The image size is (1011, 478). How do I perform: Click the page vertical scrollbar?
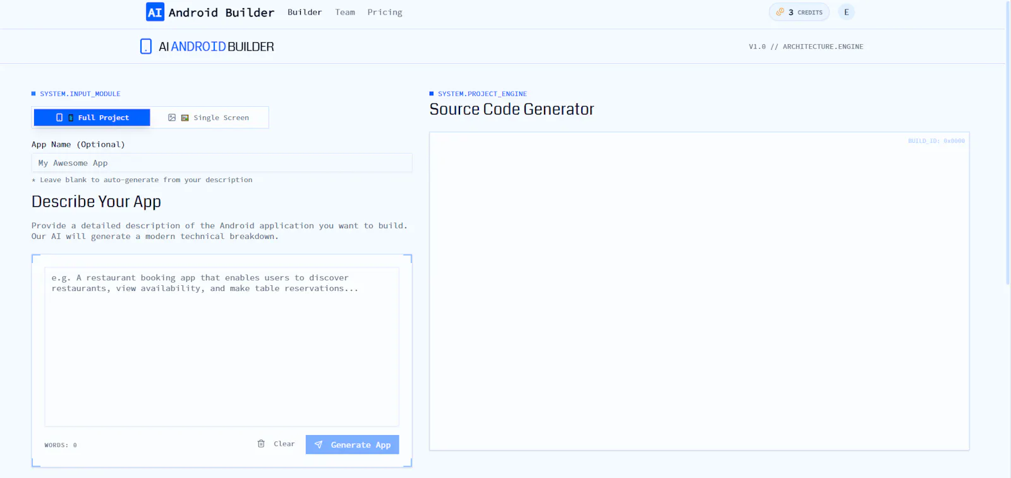[x=1008, y=142]
